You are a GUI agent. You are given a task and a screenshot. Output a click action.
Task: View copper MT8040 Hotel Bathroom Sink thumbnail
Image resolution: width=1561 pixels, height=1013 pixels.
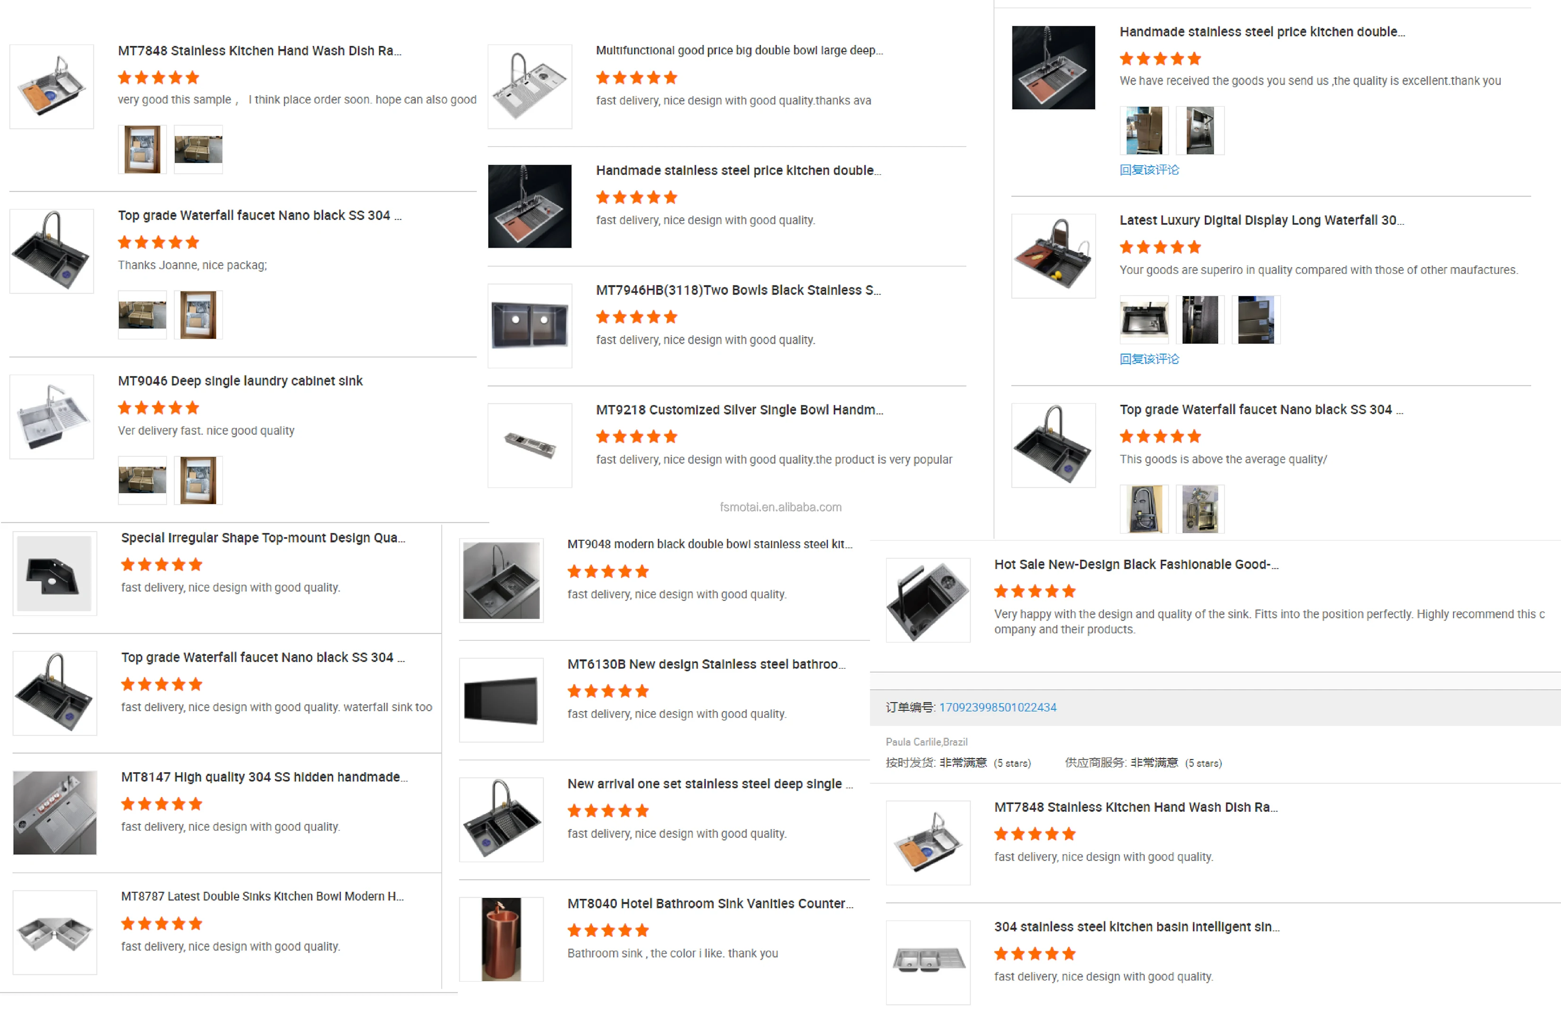click(501, 939)
